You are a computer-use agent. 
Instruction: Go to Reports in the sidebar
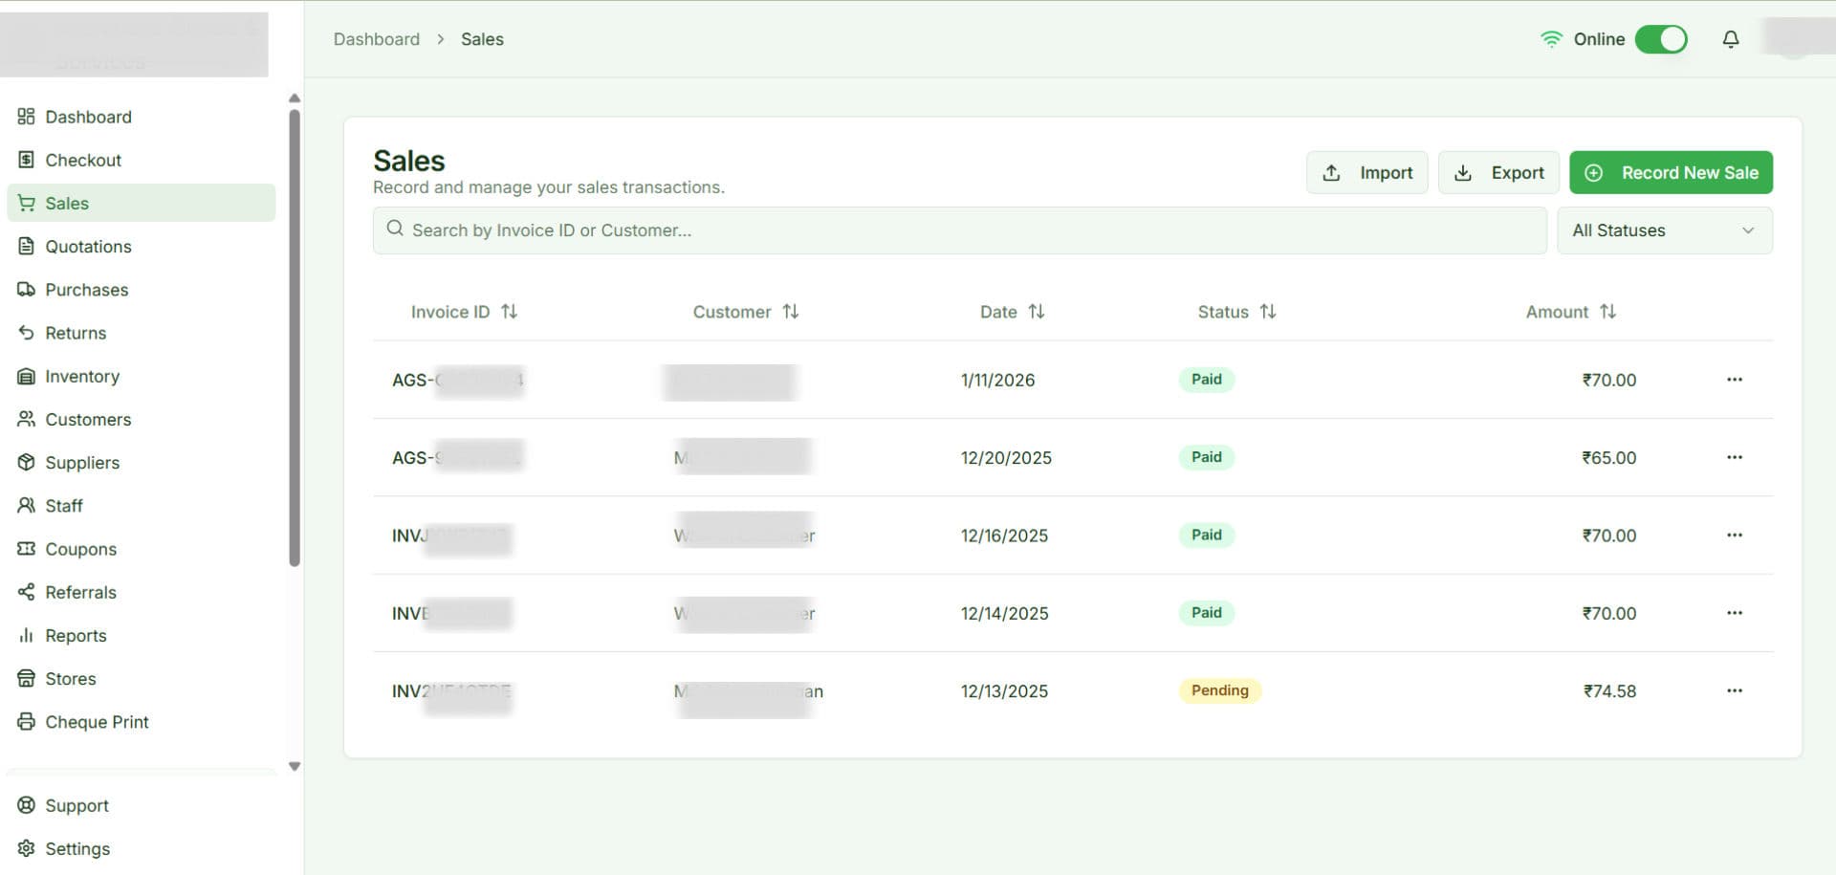(x=76, y=636)
